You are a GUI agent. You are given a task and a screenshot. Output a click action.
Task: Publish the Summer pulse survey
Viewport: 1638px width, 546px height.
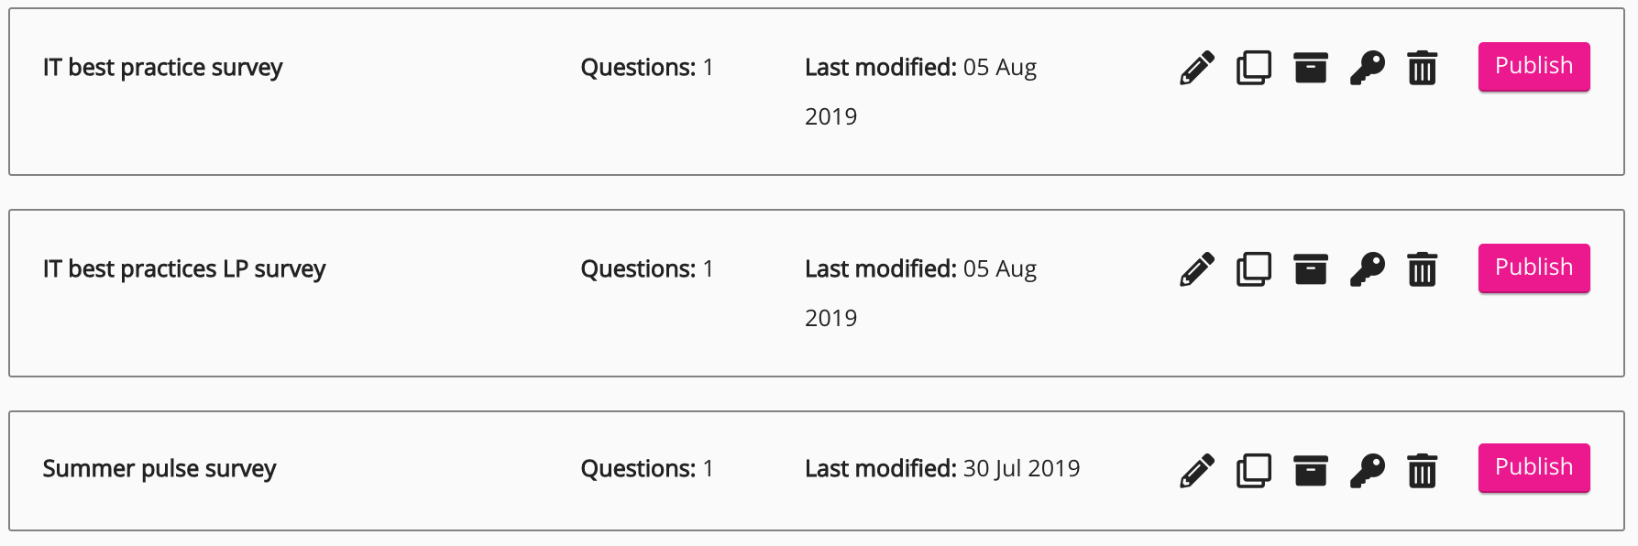(1534, 468)
